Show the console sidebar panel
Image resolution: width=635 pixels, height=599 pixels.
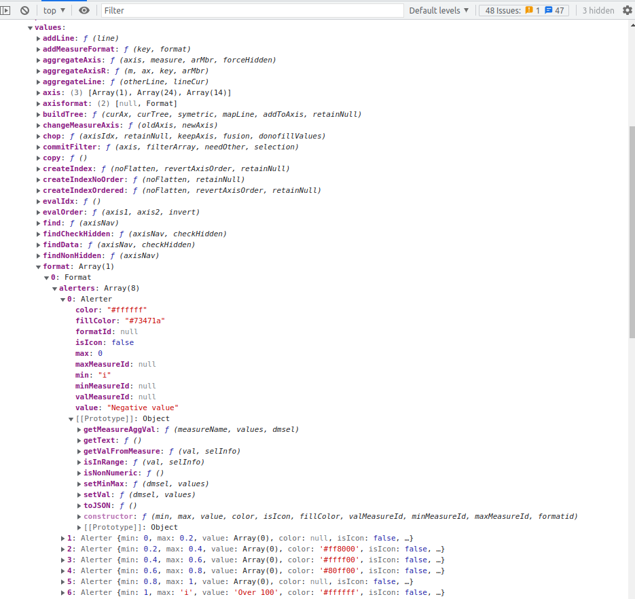click(x=6, y=10)
